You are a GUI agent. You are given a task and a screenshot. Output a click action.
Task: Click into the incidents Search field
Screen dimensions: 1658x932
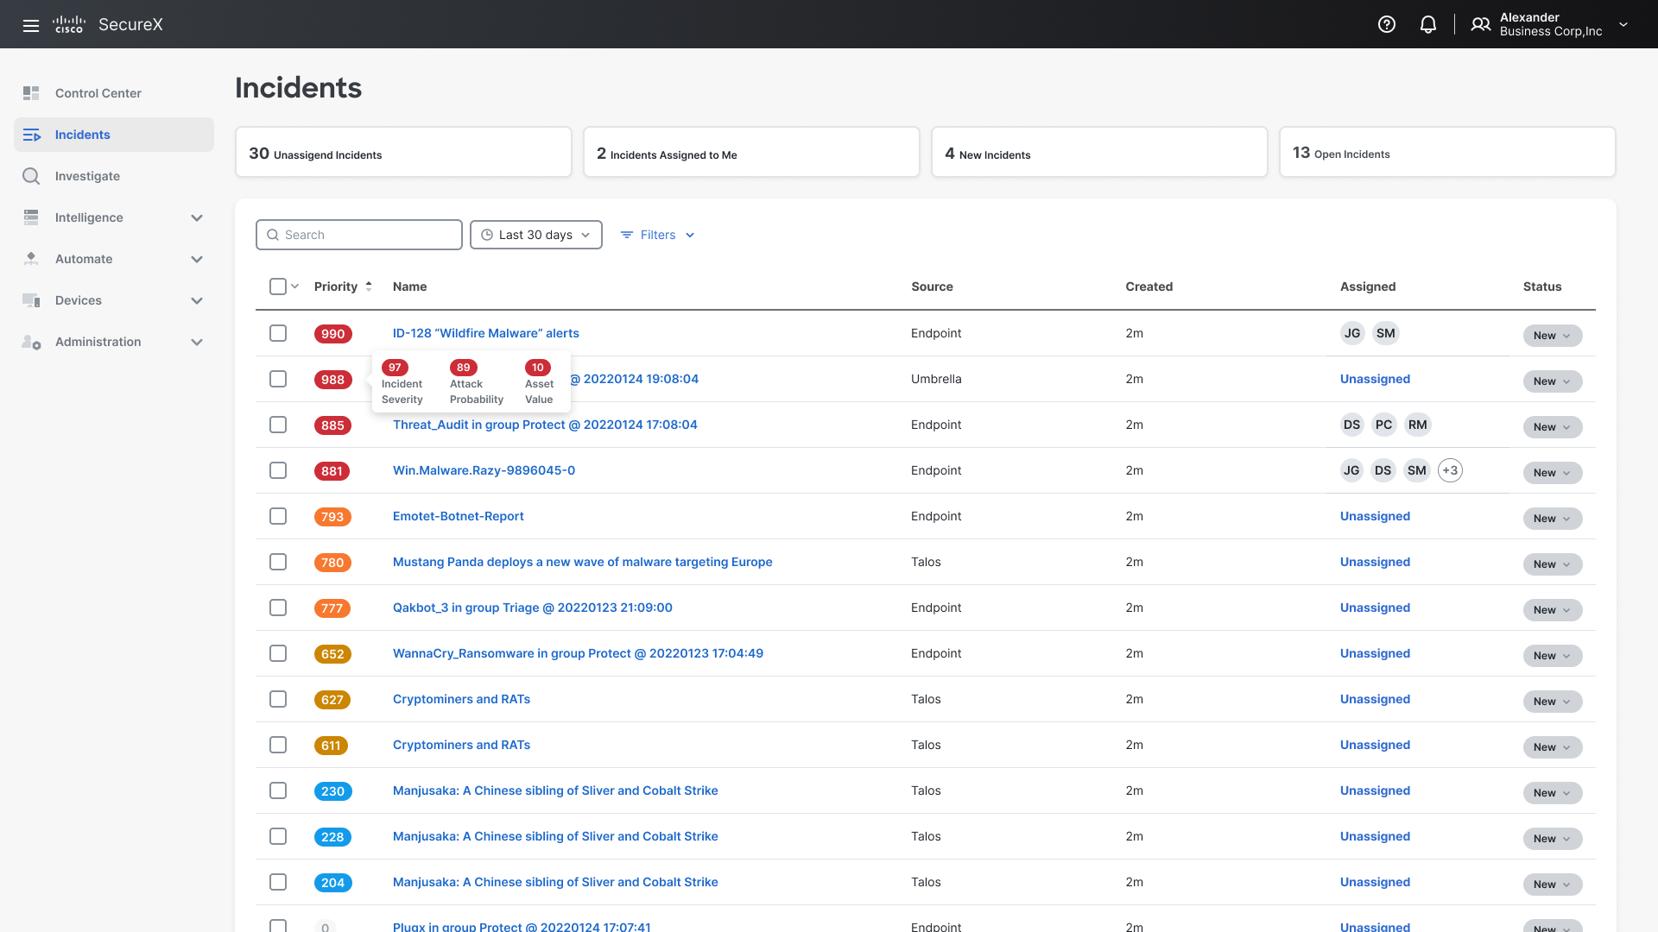[359, 235]
